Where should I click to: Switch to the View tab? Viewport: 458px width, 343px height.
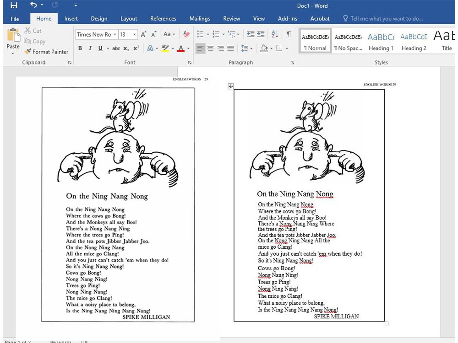click(x=259, y=19)
